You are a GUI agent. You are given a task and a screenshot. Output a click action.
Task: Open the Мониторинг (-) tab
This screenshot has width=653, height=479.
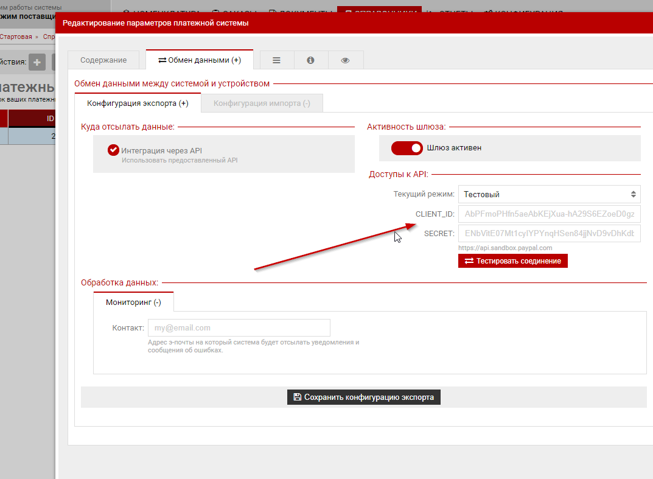pyautogui.click(x=133, y=302)
